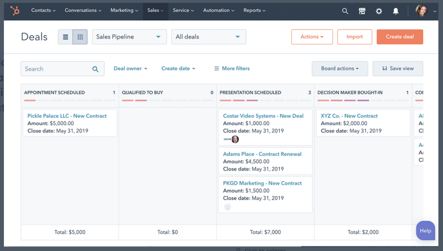
Task: Click the Create deal button
Action: (x=399, y=37)
